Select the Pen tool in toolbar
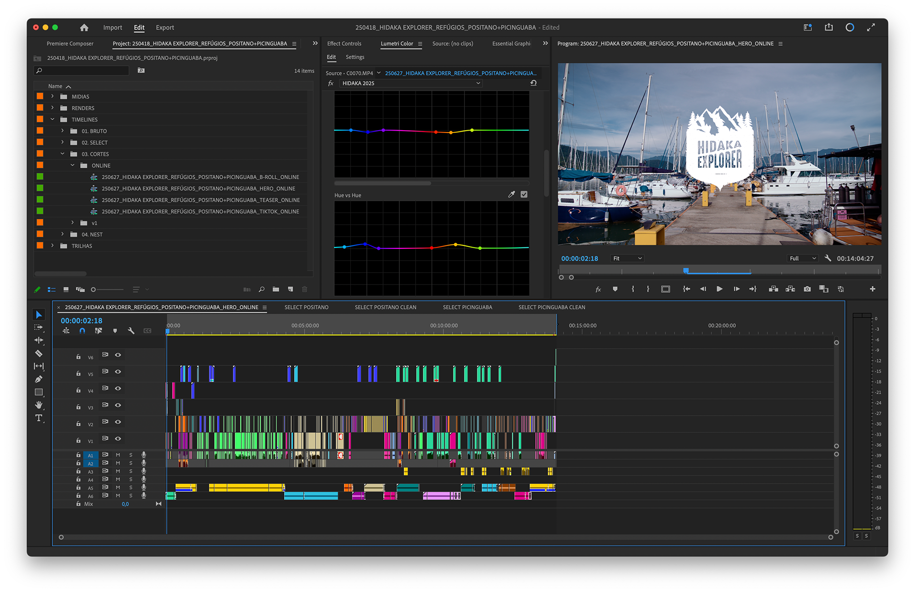Screen dimensions: 915x592 pos(39,379)
